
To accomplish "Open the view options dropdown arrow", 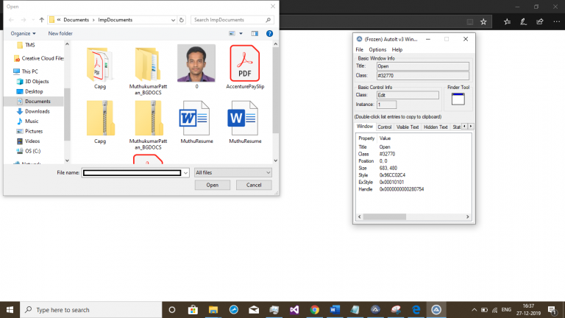I will click(241, 34).
